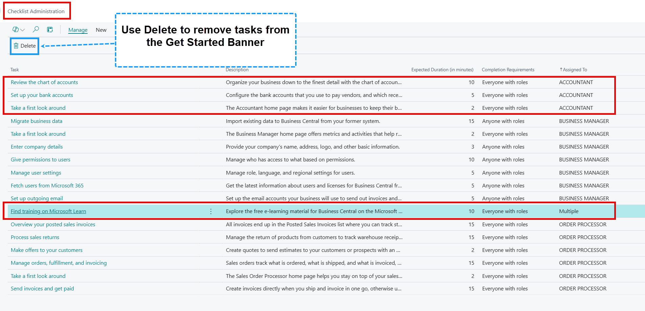This screenshot has width=645, height=311.
Task: Open the Fetch users from Microsoft 365 task
Action: click(47, 185)
